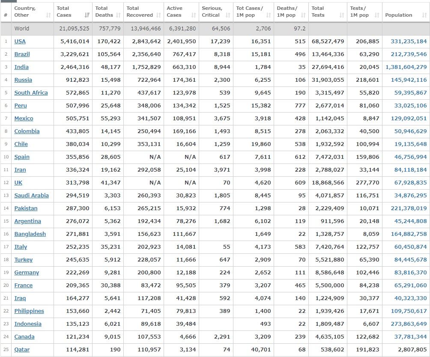Viewport: 430px width, 357px height.
Task: Click sort arrows icon in Total Recovered header
Action: tap(159, 15)
